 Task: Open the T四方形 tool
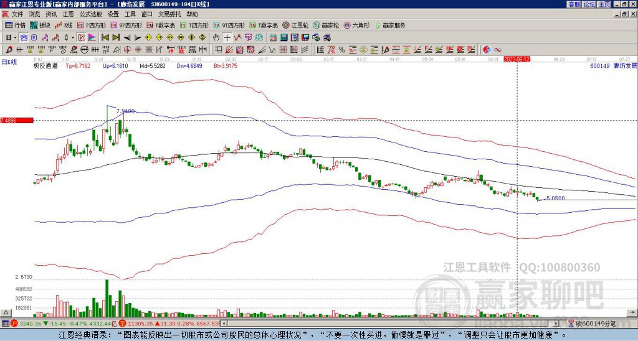pos(194,25)
